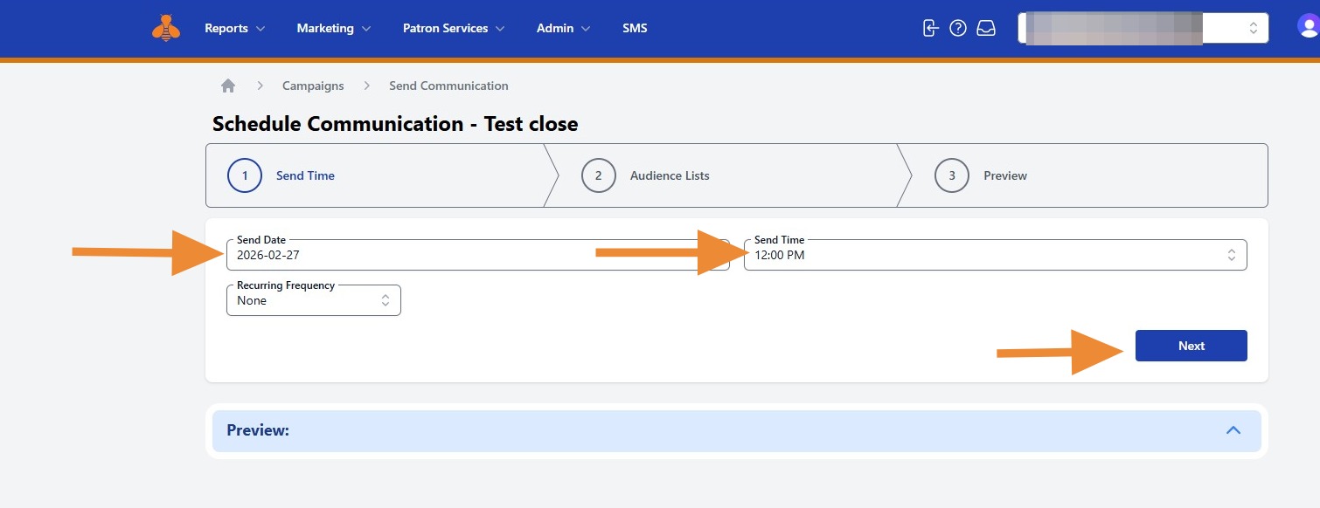Expand the Admin menu dropdown

[x=563, y=28]
